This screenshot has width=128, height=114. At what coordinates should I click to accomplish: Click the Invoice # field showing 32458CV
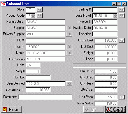[x=105, y=22]
